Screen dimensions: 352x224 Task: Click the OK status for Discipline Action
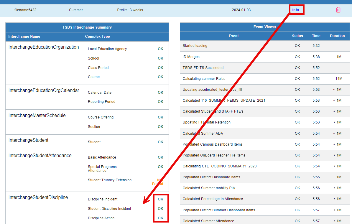[160, 218]
